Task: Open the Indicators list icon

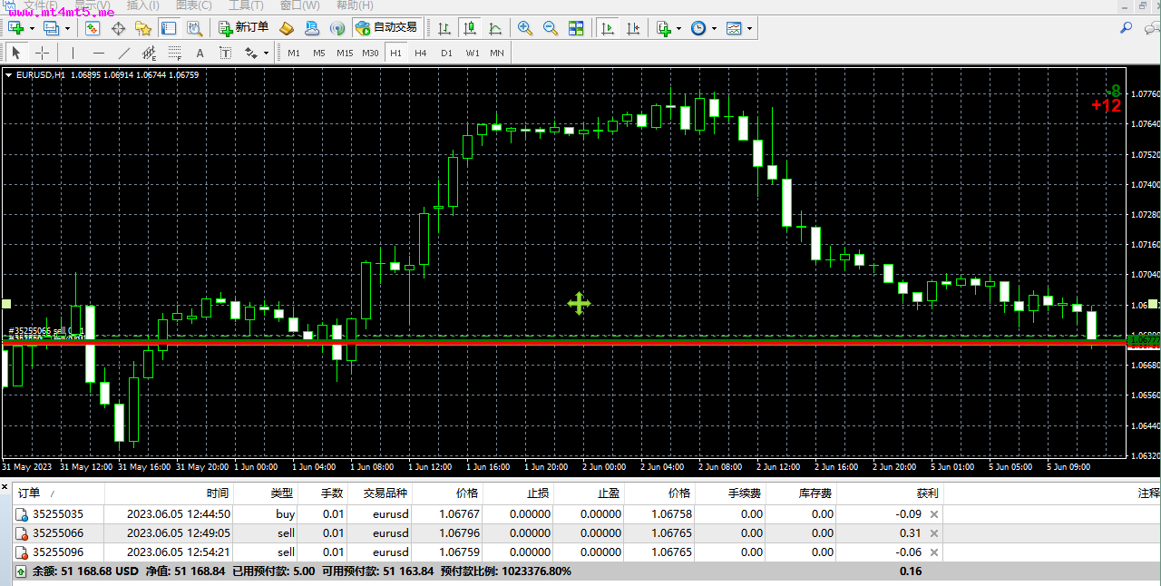Action: tap(664, 28)
